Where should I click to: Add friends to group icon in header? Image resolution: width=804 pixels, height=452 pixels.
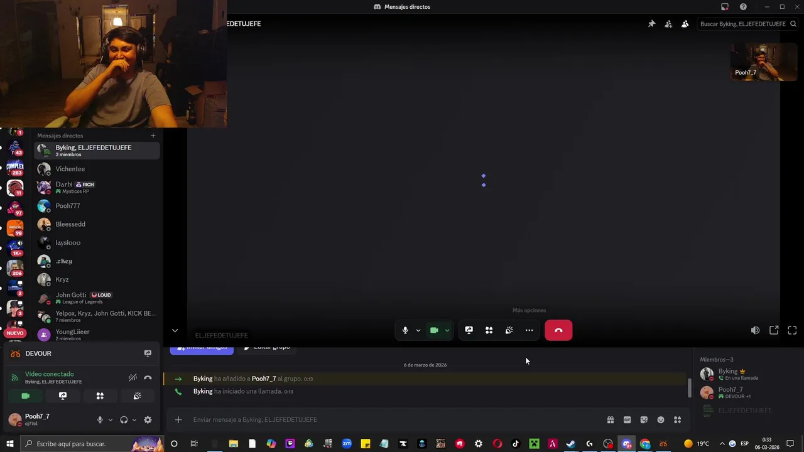[x=668, y=24]
